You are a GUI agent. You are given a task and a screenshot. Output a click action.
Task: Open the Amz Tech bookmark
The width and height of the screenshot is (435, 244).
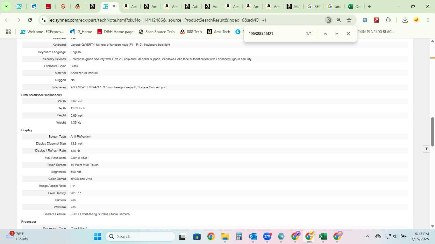218,32
